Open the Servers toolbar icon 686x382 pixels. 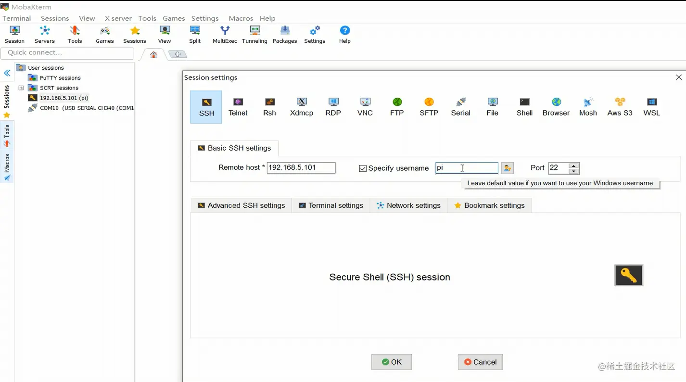[44, 35]
